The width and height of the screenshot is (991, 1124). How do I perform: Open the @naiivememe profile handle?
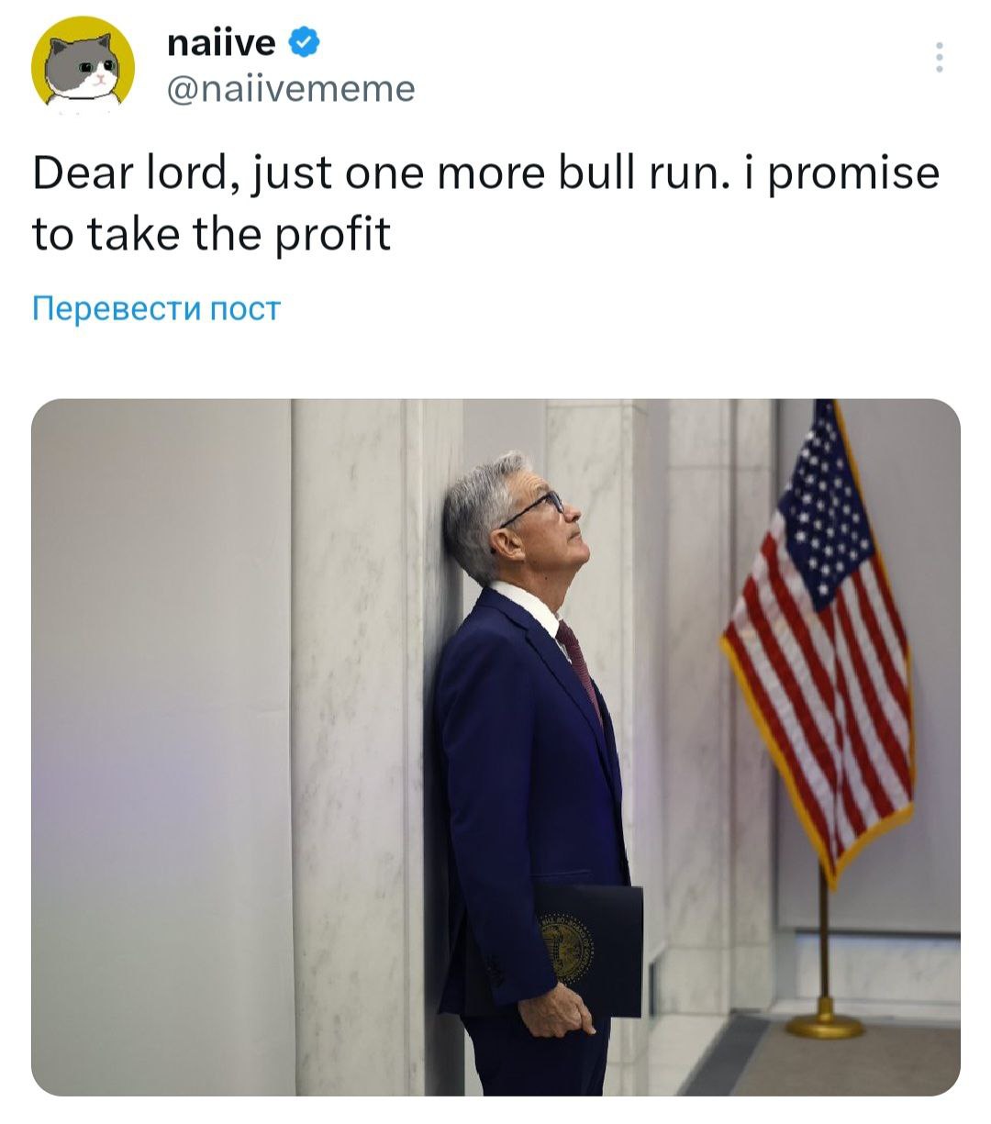tap(291, 89)
